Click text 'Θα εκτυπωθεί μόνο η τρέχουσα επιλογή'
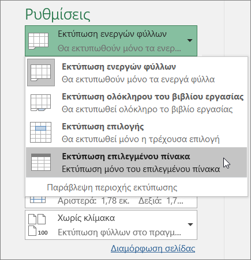The width and height of the screenshot is (251, 260). [141, 139]
